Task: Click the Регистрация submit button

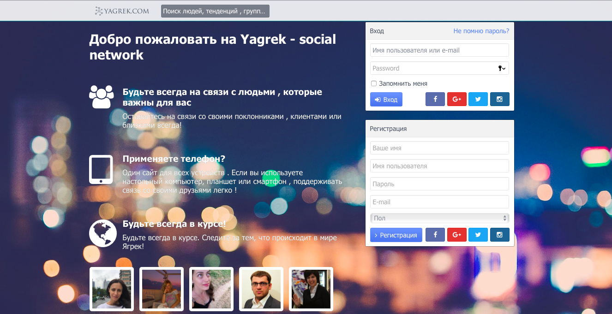Action: 396,235
